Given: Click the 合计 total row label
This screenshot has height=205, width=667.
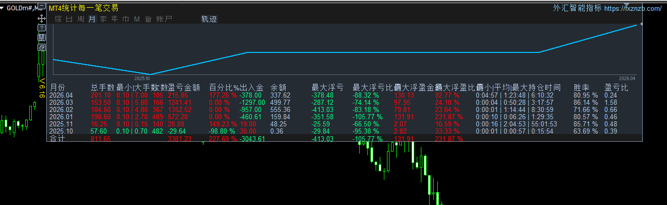Looking at the screenshot, I should pos(58,138).
